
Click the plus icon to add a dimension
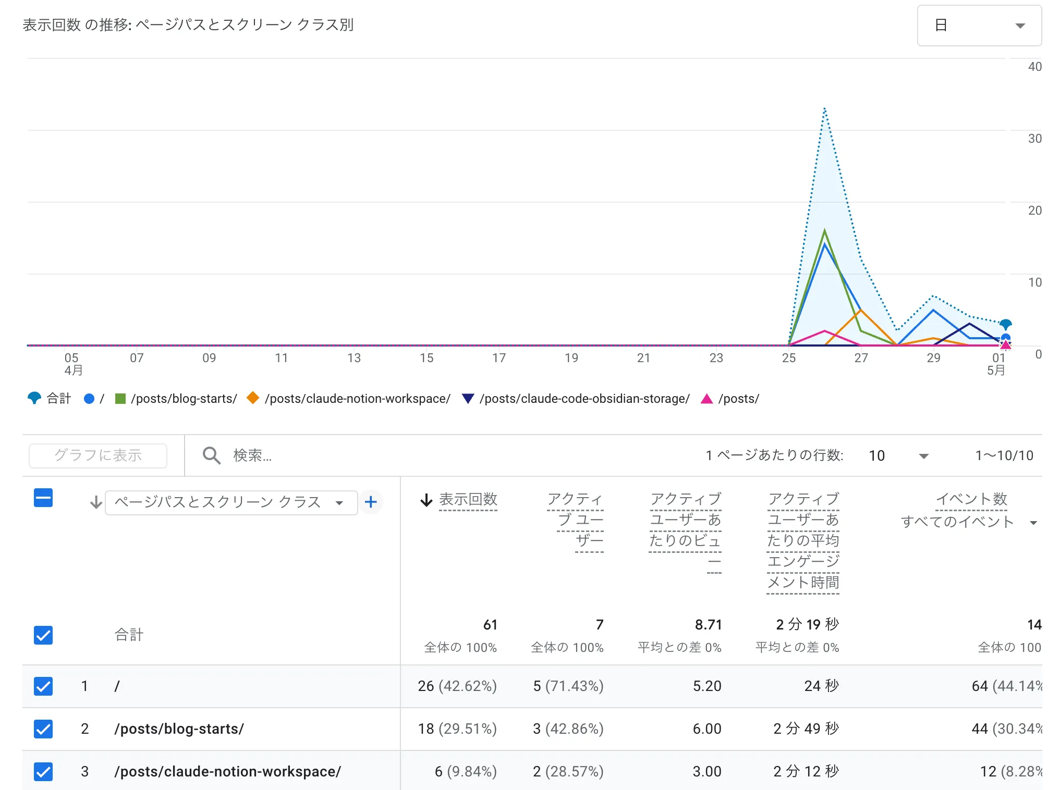click(371, 502)
